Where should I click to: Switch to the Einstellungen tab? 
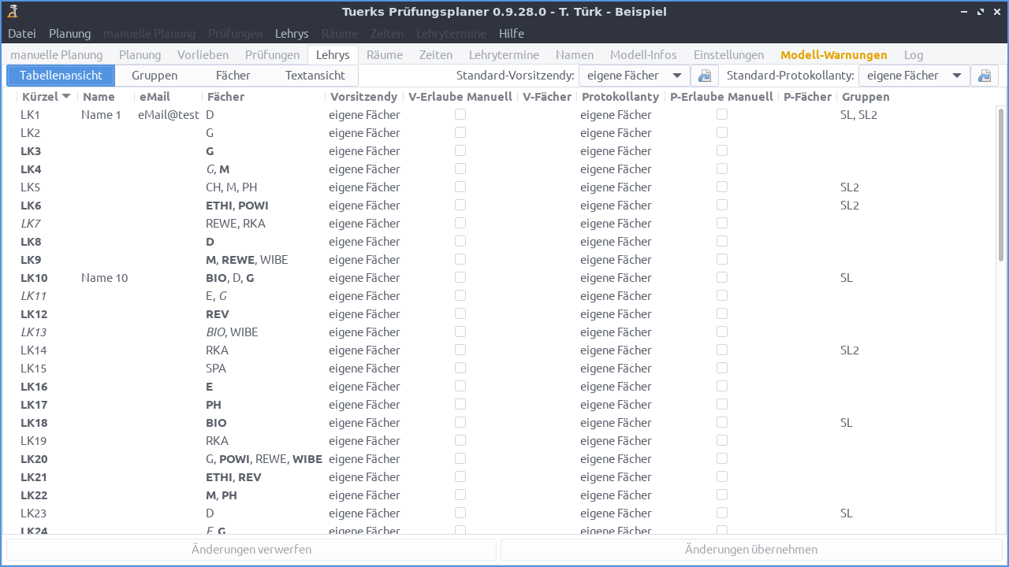(728, 54)
